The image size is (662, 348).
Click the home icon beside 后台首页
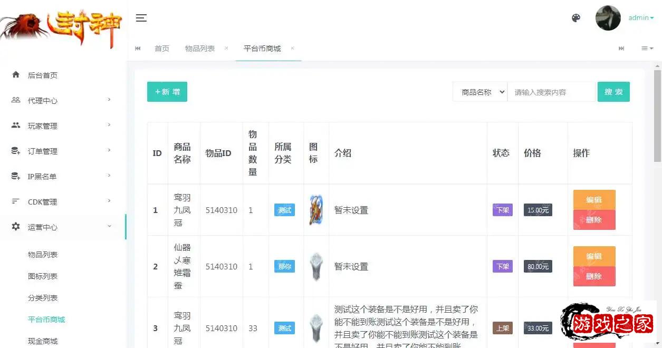click(x=16, y=75)
